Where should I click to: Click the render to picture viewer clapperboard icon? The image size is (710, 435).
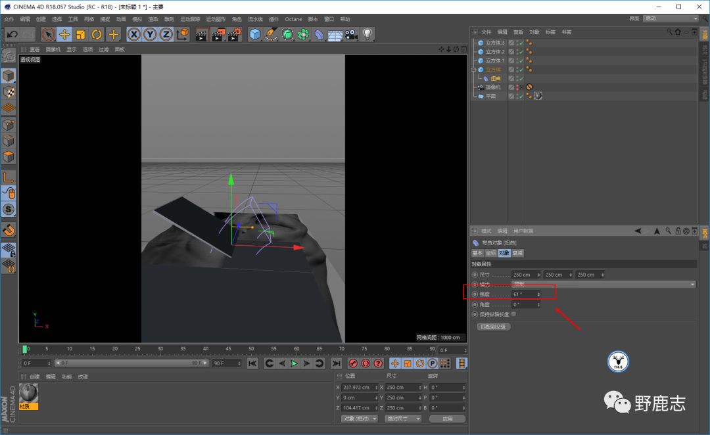pyautogui.click(x=218, y=34)
